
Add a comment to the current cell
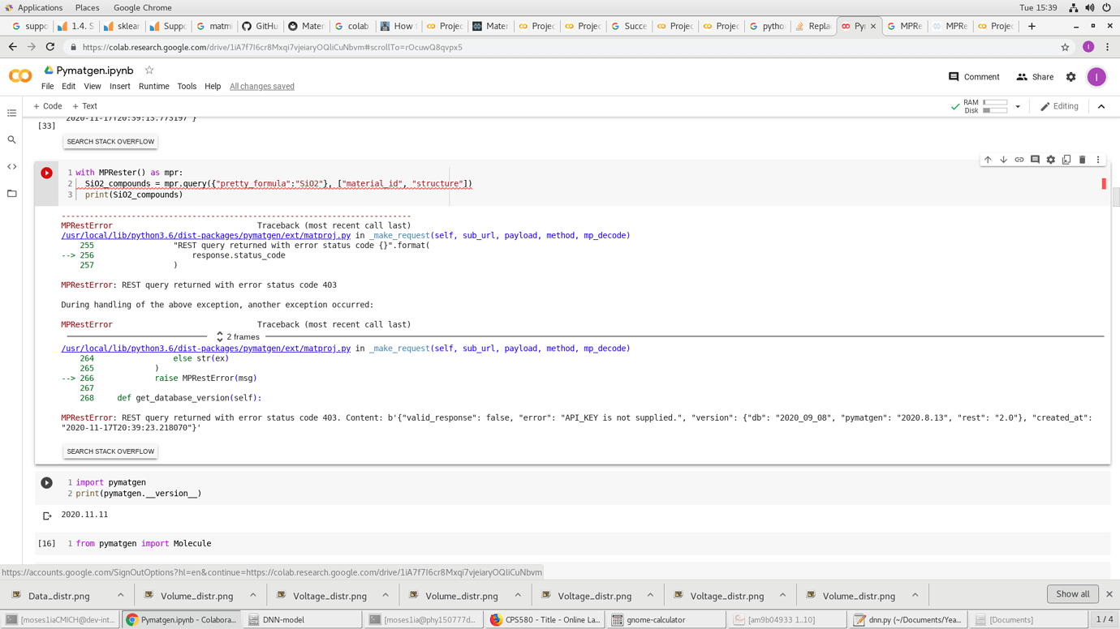[1035, 159]
